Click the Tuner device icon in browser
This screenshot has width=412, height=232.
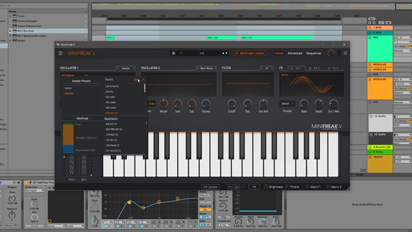[x=15, y=16]
